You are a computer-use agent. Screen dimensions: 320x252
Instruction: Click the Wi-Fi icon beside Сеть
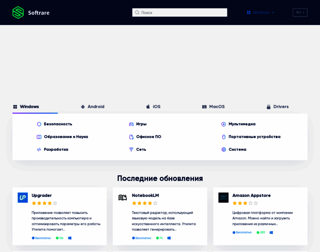point(131,150)
